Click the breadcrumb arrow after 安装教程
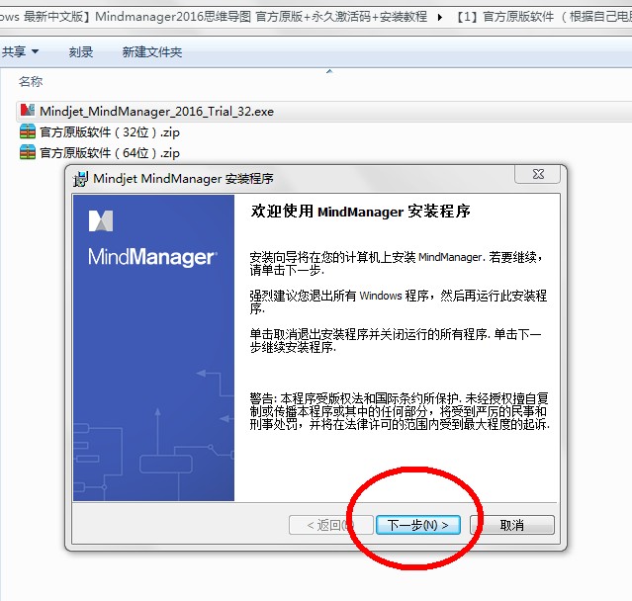Screen dimensions: 632x601 pyautogui.click(x=440, y=17)
